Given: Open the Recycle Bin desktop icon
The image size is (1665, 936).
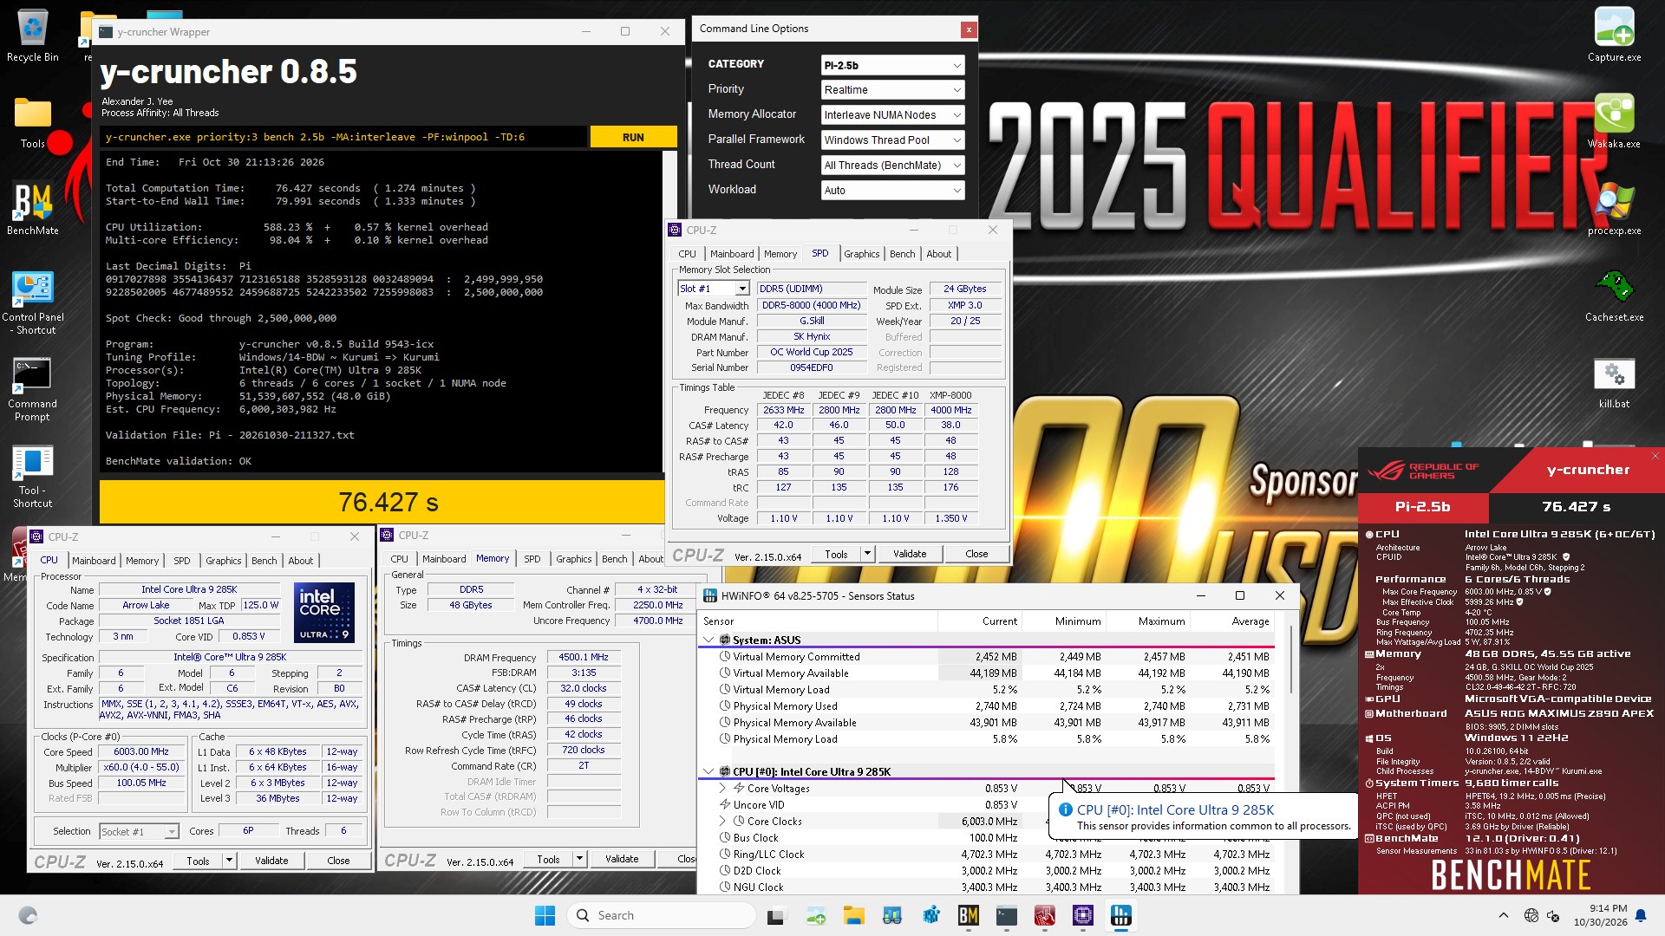Looking at the screenshot, I should point(32,36).
